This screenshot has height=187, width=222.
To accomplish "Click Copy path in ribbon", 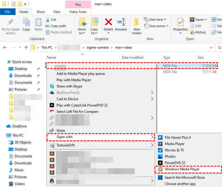I will [x=56, y=26].
